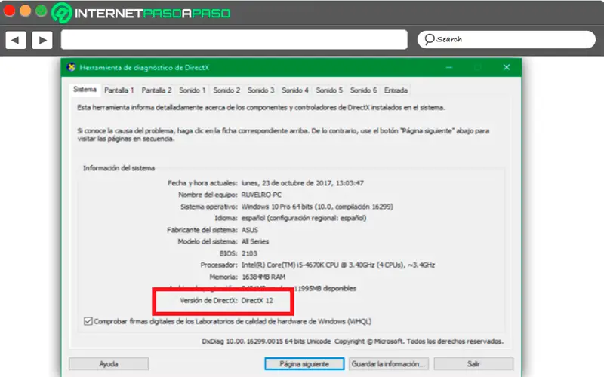This screenshot has width=604, height=377.
Task: Click the Fecha y hora actuales label
Action: (x=202, y=183)
